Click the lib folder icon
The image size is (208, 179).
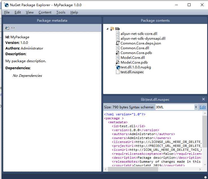tap(112, 29)
